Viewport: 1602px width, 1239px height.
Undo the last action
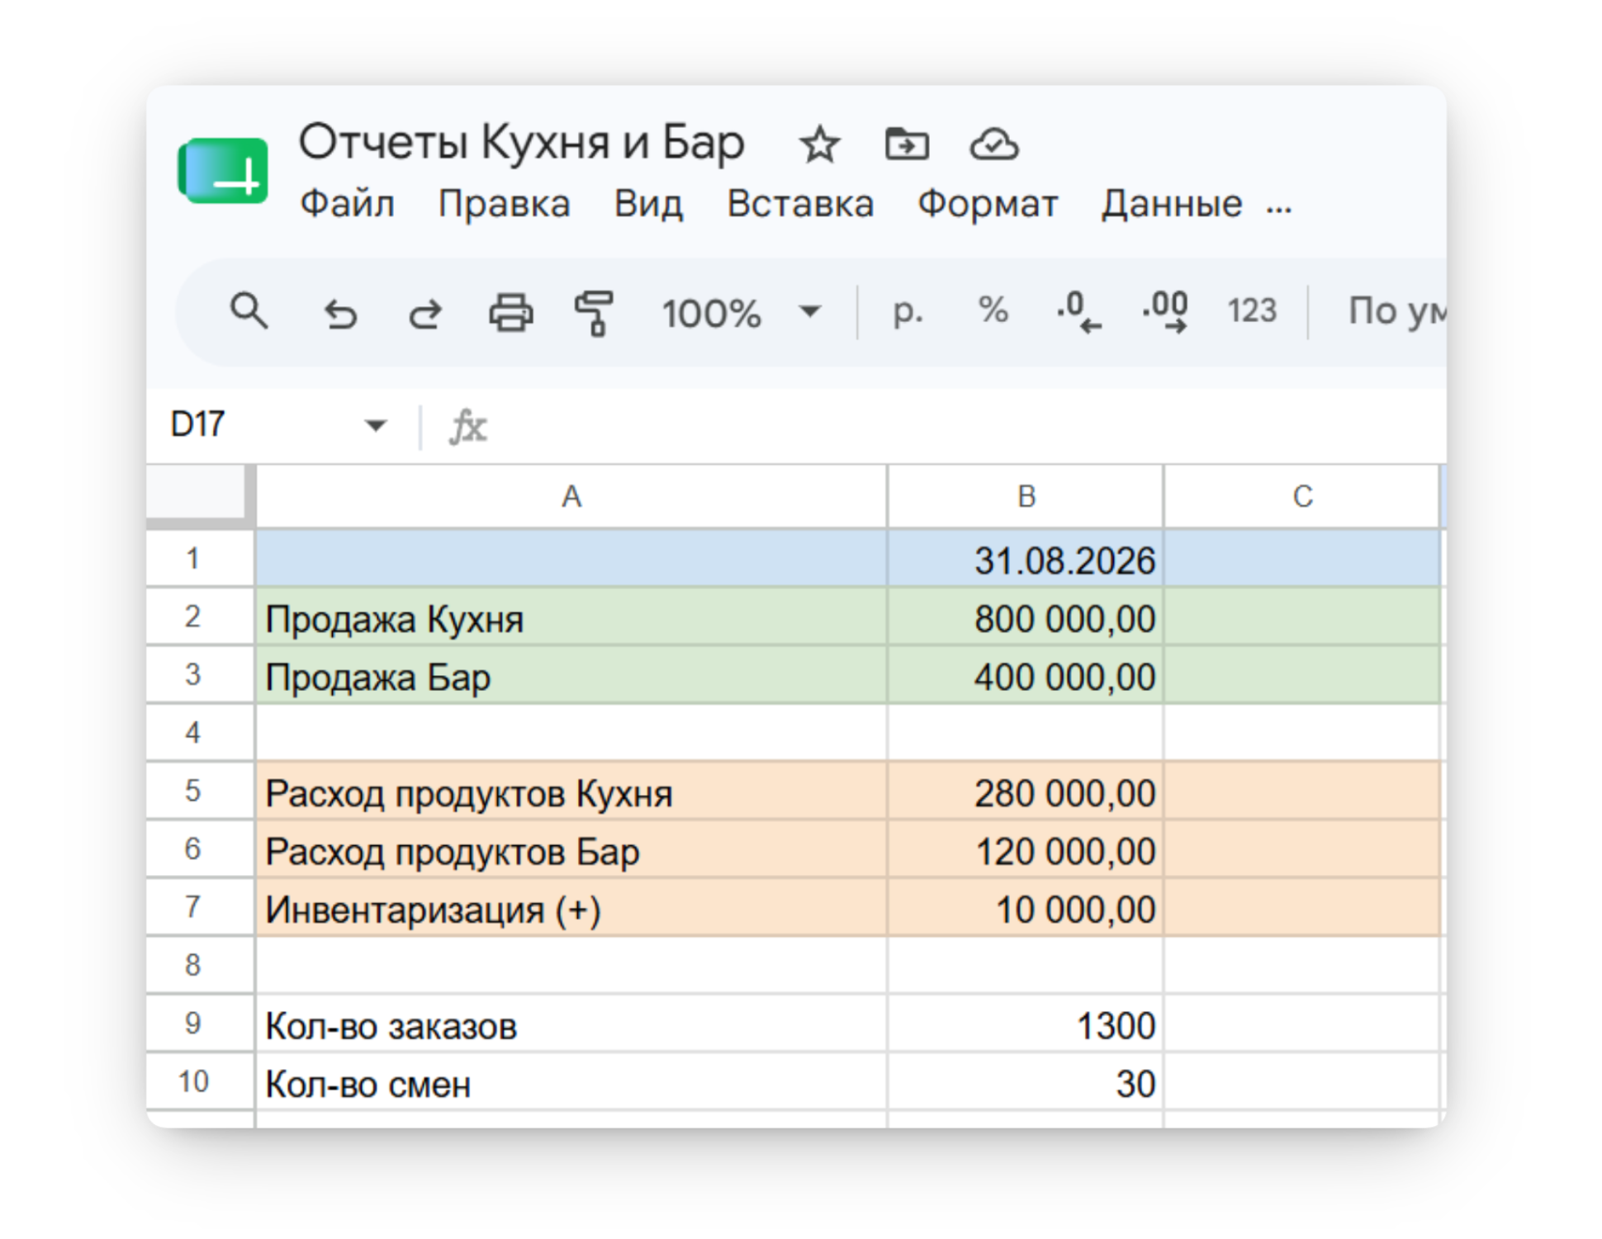point(340,314)
